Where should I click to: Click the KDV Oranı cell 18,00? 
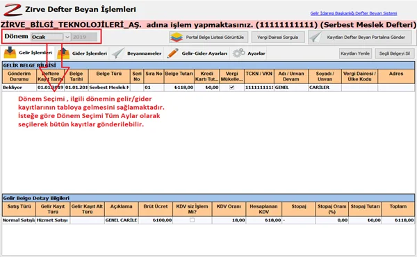click(x=229, y=220)
